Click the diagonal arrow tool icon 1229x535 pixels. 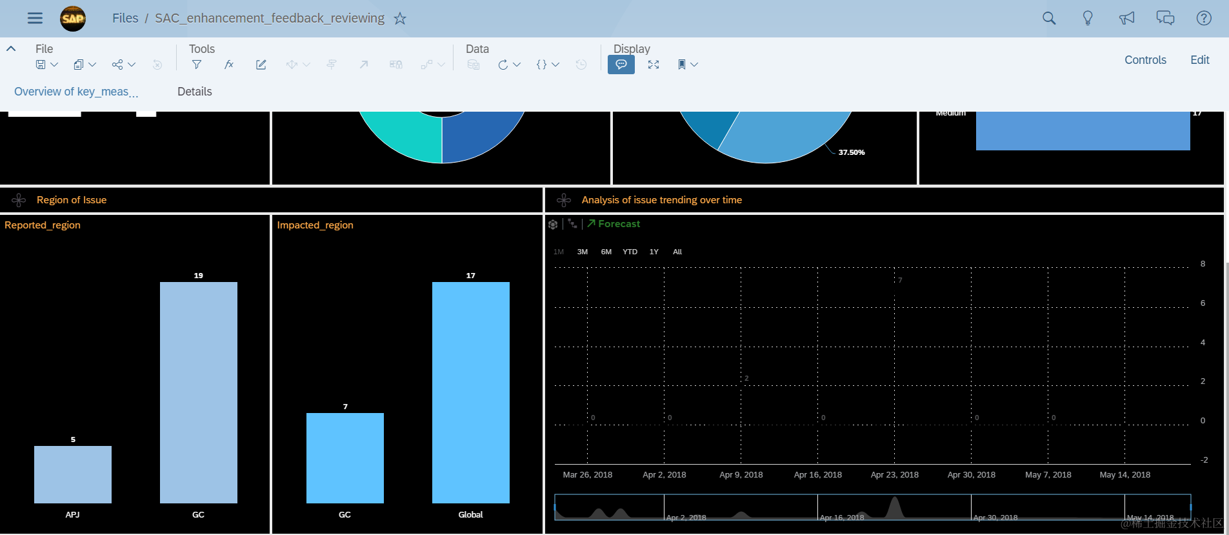(x=364, y=65)
